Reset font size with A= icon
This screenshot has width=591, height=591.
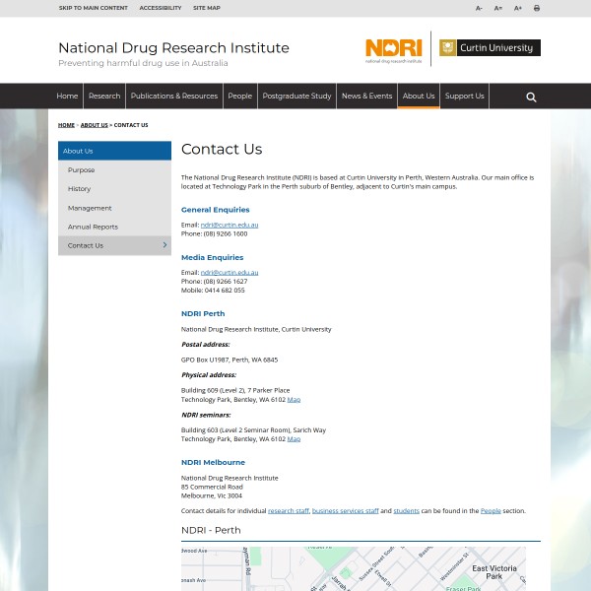[498, 8]
